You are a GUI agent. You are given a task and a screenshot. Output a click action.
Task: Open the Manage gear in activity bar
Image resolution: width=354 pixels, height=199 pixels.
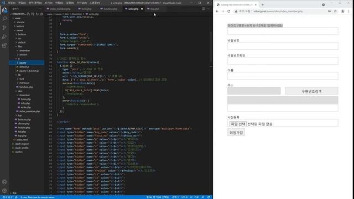(x=4, y=191)
